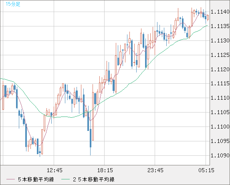
Task: Click the 15分足 timeframe label
Action: pos(13,4)
